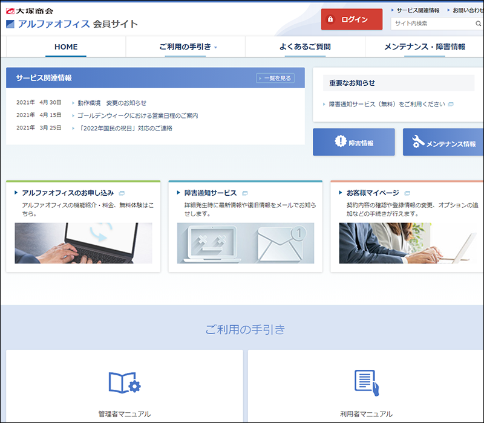Click the 2021年 4月 15日 date text
Viewport: 484px width, 423px height.
(39, 115)
